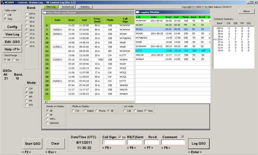The image size is (258, 155).
Task: Click View Whole Log Window title icon
Action: pos(45,12)
